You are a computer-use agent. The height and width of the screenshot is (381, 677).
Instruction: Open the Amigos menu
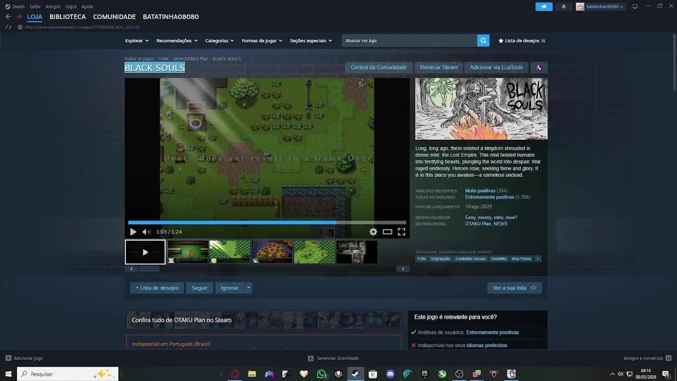(53, 6)
